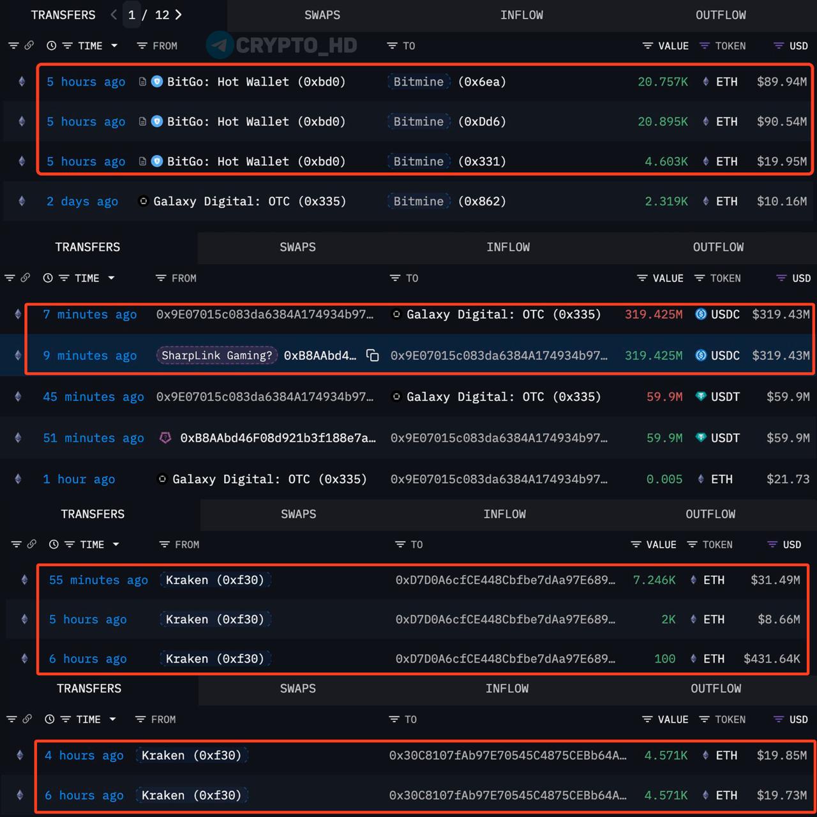Viewport: 817px width, 817px height.
Task: Open Kraken (0xf30) in the $19.85M row
Action: 191,755
